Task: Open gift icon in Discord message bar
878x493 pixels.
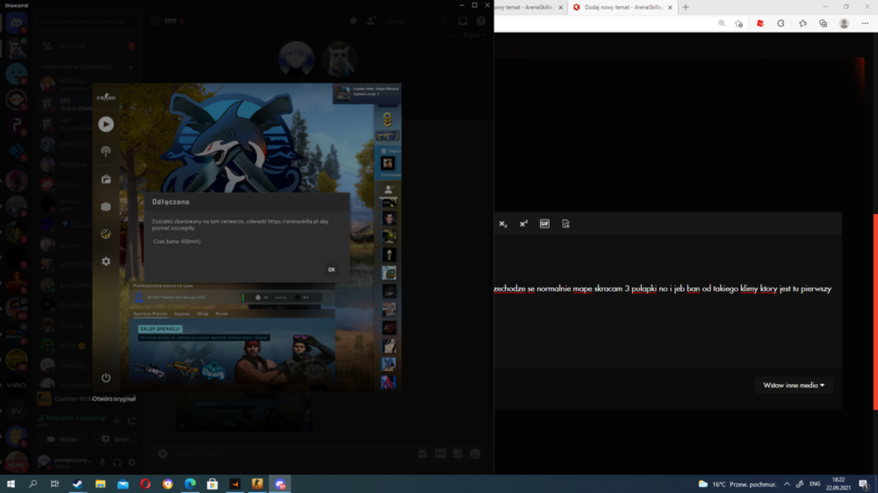Action: (x=423, y=454)
